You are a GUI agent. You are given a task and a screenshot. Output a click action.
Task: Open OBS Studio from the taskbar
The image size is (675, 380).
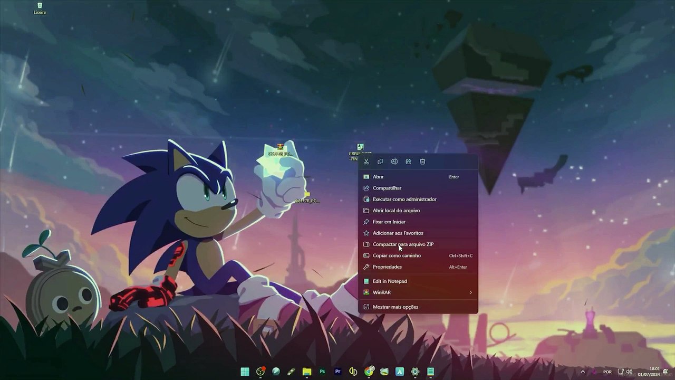[261, 372]
